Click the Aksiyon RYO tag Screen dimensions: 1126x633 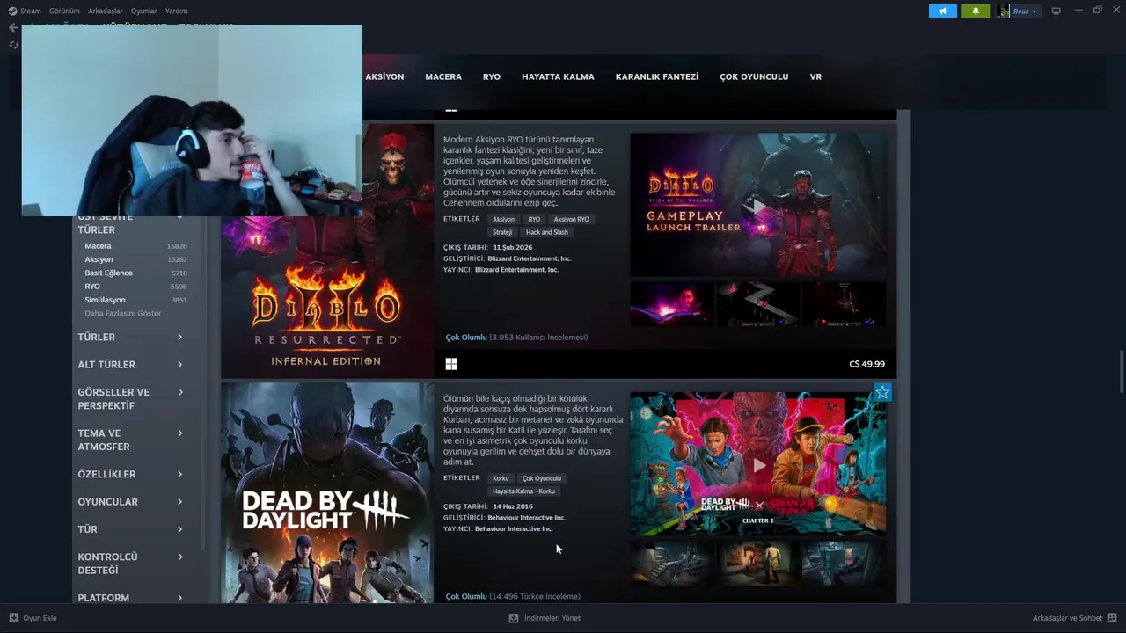(x=572, y=219)
